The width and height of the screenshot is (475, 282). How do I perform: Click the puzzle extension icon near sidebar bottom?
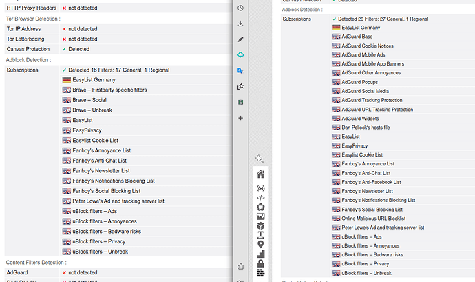pos(240,267)
